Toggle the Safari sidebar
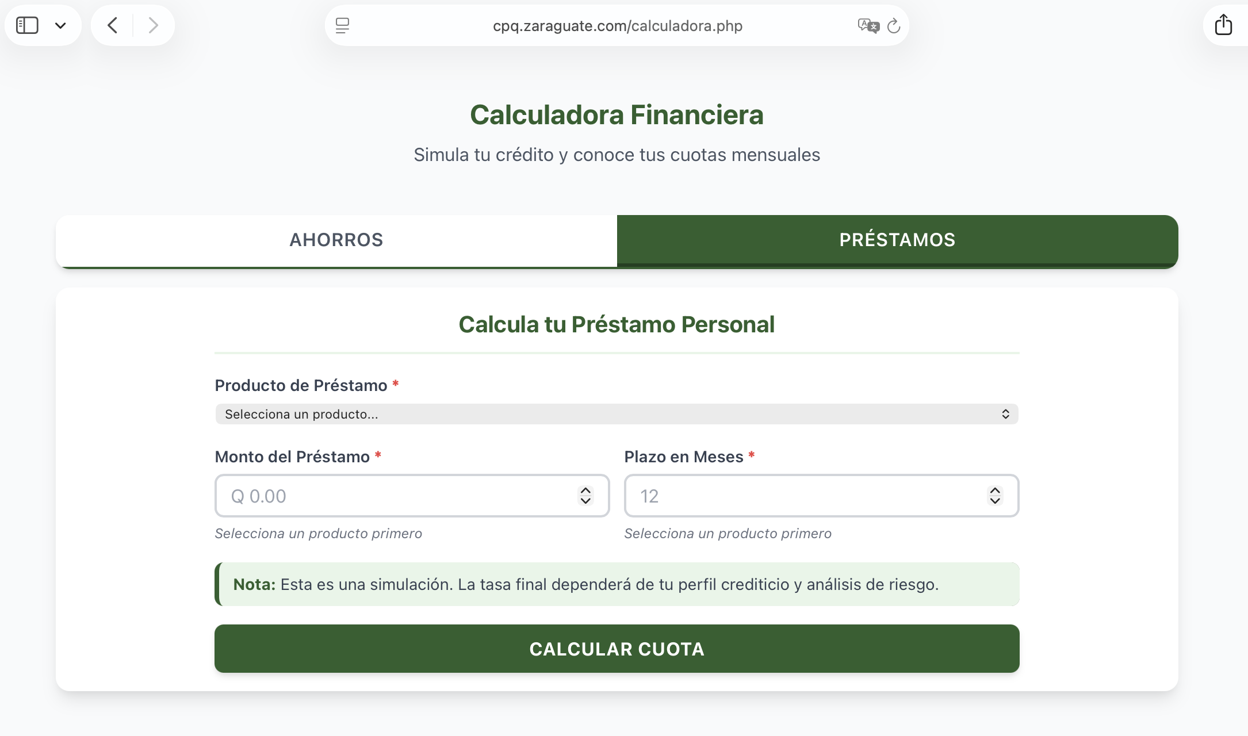The image size is (1248, 736). pos(27,25)
